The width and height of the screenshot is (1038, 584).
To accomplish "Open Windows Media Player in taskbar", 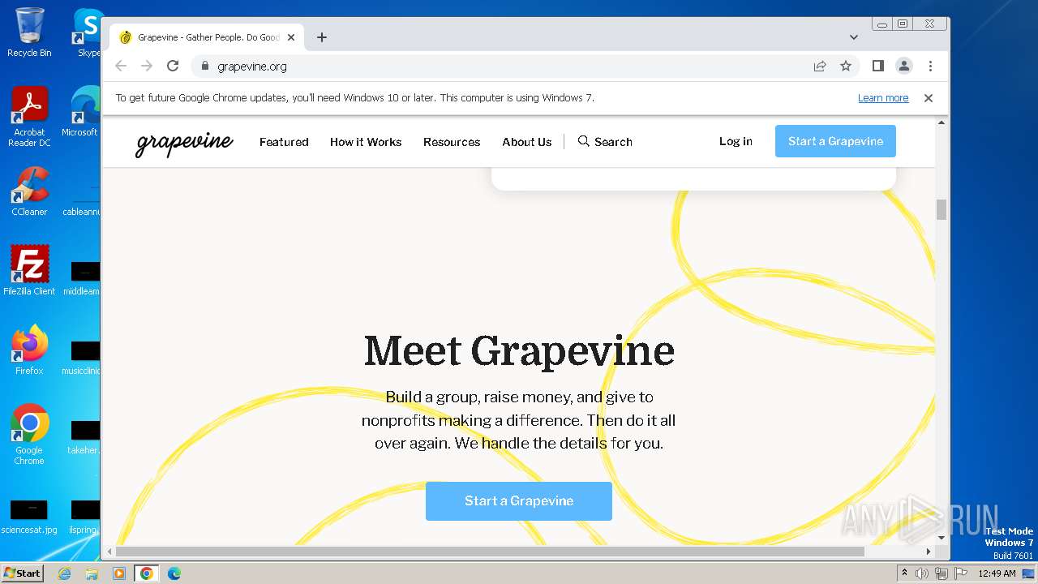I will pos(119,573).
